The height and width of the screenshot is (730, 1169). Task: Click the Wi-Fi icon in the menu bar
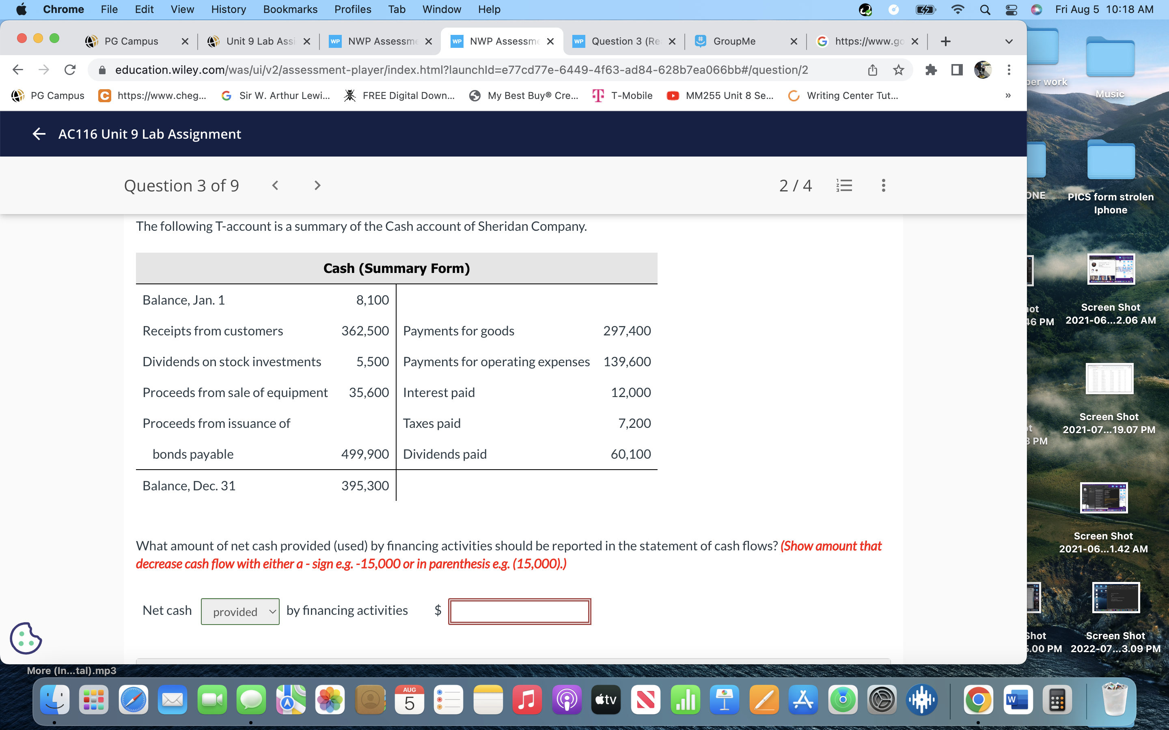point(958,9)
